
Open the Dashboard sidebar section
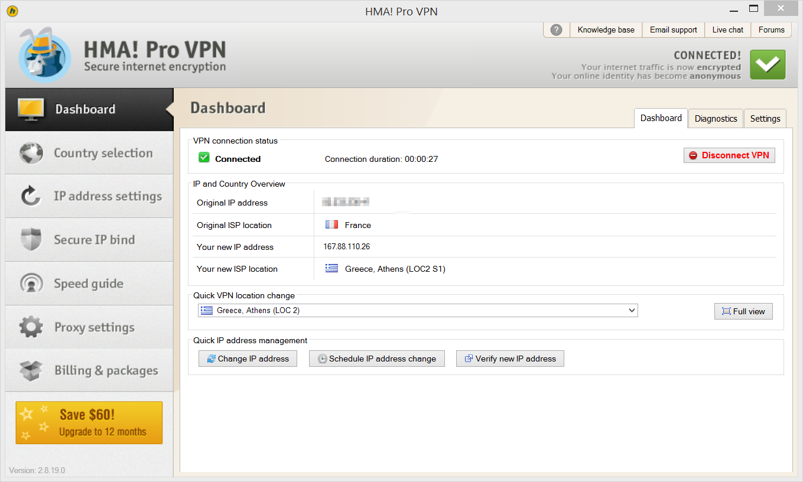point(89,109)
